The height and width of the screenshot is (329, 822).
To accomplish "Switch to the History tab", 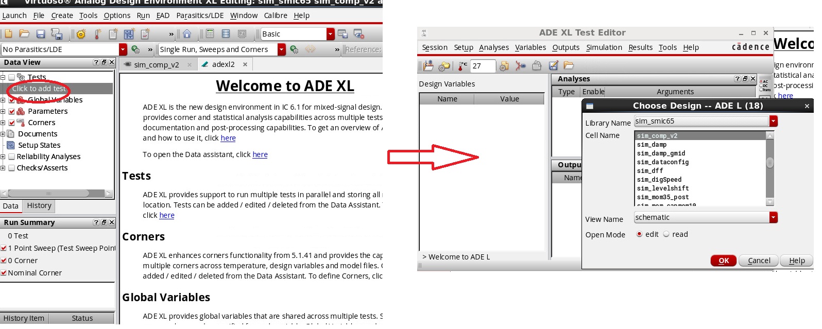I will (39, 205).
